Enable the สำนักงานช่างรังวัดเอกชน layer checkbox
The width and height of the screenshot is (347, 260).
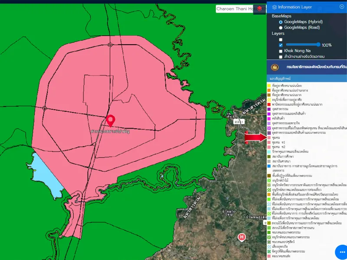tap(281, 57)
